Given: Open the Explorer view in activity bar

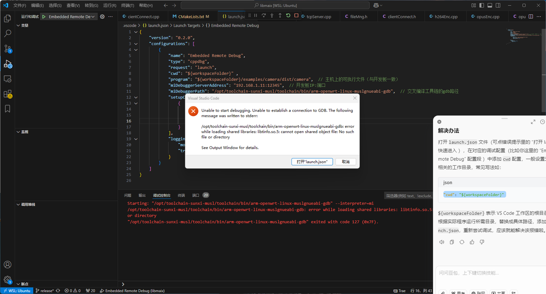Looking at the screenshot, I should 7,18.
